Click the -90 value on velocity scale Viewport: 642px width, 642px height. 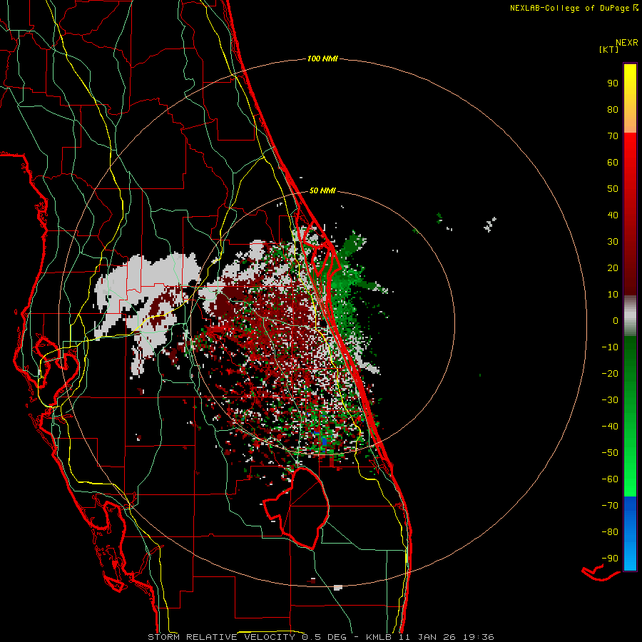pos(610,559)
